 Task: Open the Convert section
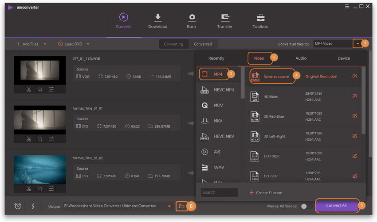click(123, 21)
